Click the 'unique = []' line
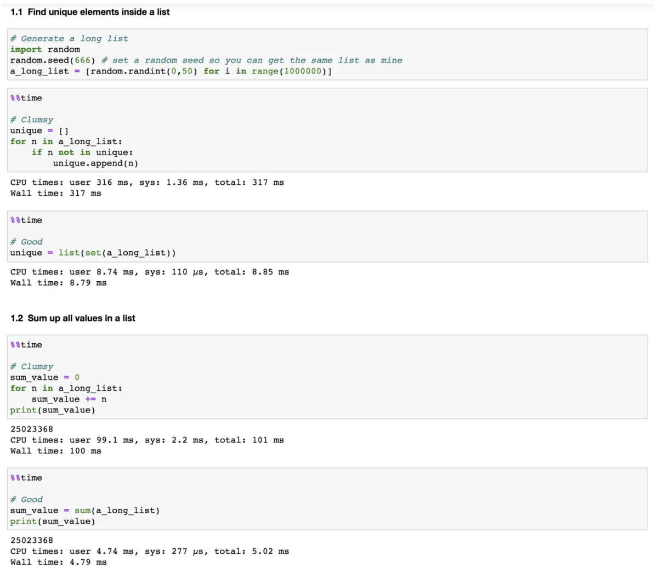Screen dimensions: 658x574 tap(39, 130)
